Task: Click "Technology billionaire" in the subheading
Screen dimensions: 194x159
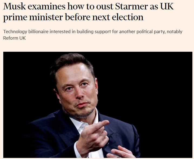Action: click(x=25, y=32)
